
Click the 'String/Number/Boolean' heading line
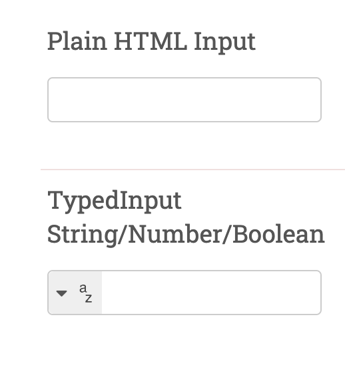click(x=186, y=235)
